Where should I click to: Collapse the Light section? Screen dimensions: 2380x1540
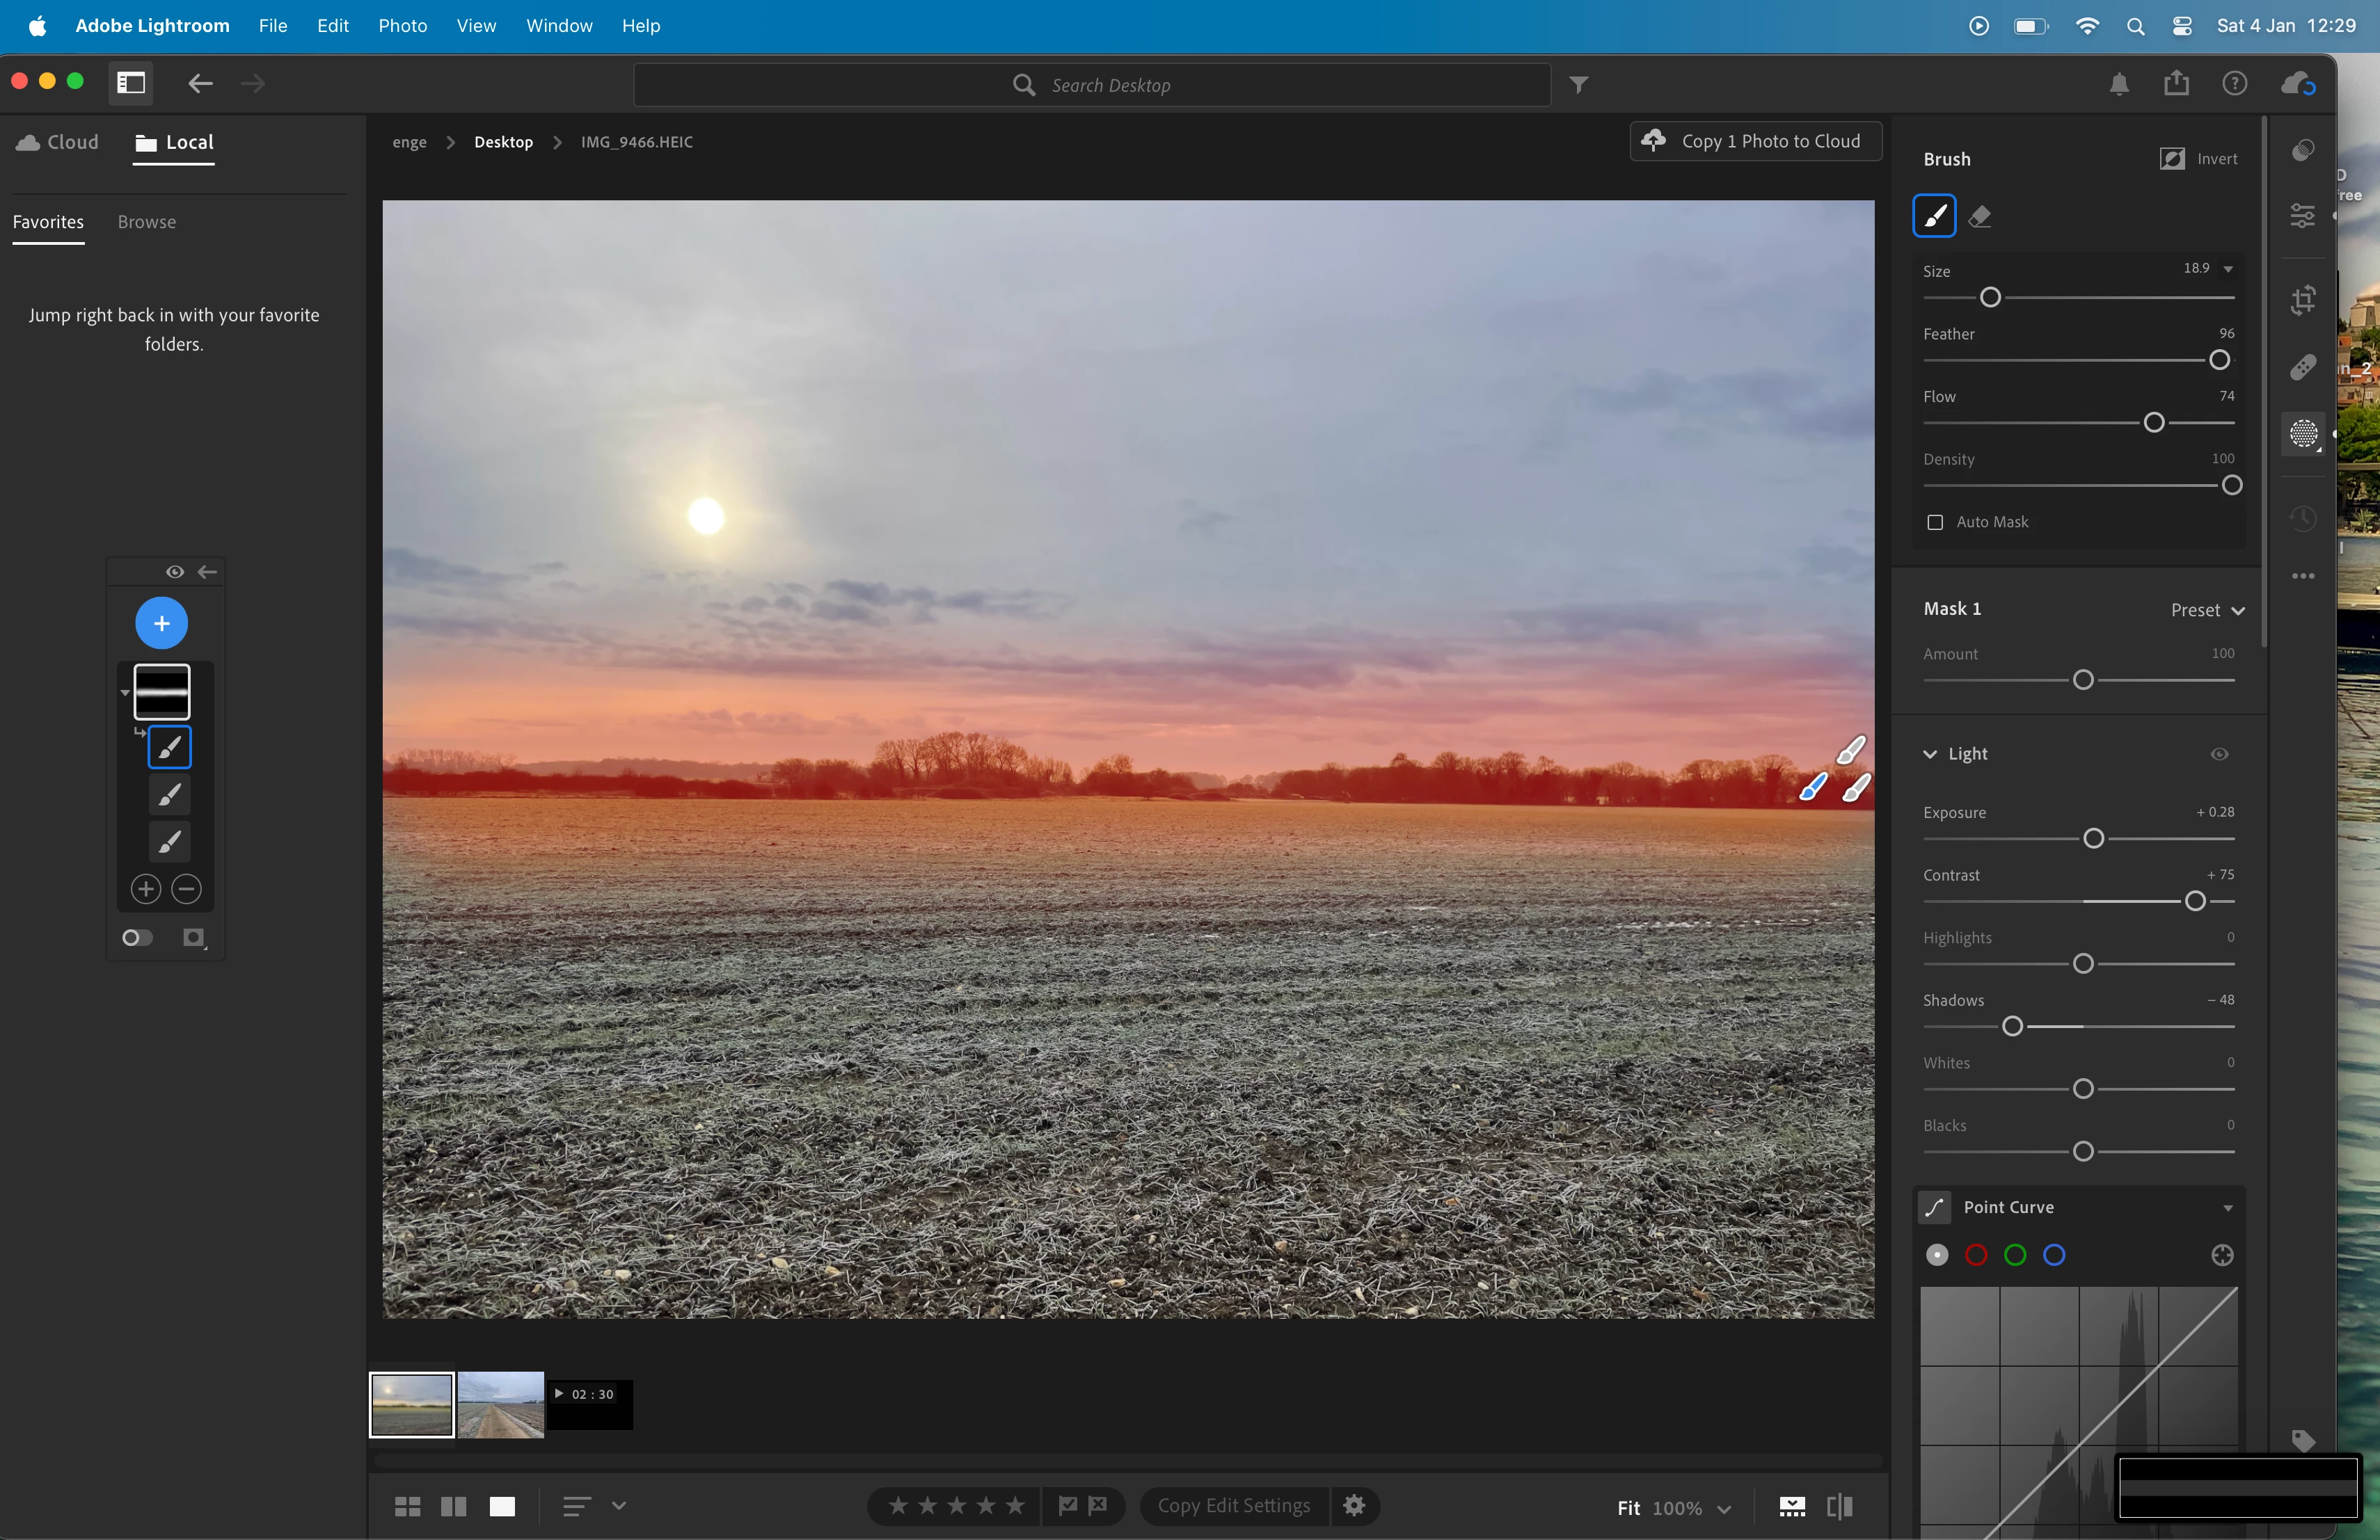click(1930, 753)
